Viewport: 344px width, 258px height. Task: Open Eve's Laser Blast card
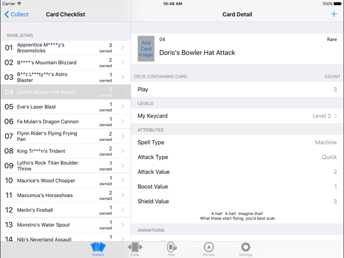tap(66, 107)
